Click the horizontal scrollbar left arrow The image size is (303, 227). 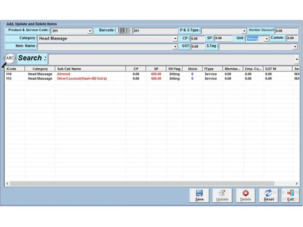pos(7,183)
